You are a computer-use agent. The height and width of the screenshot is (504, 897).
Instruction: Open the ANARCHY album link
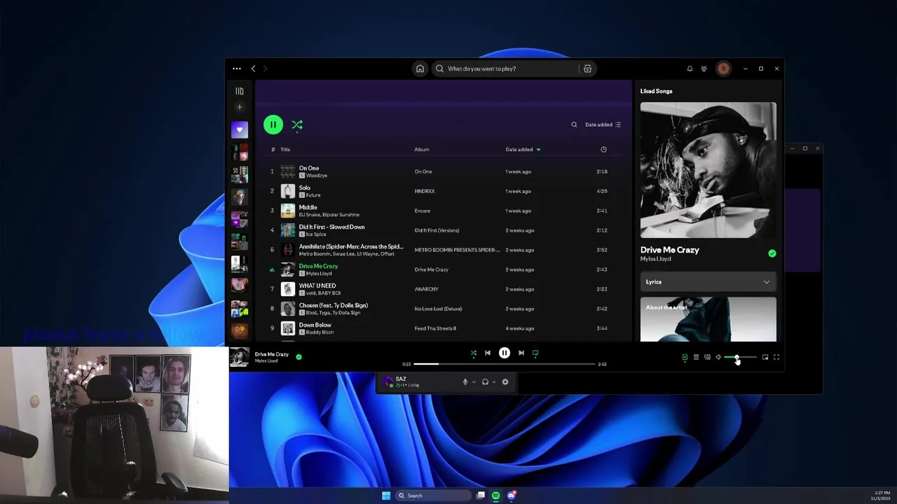[x=426, y=289]
